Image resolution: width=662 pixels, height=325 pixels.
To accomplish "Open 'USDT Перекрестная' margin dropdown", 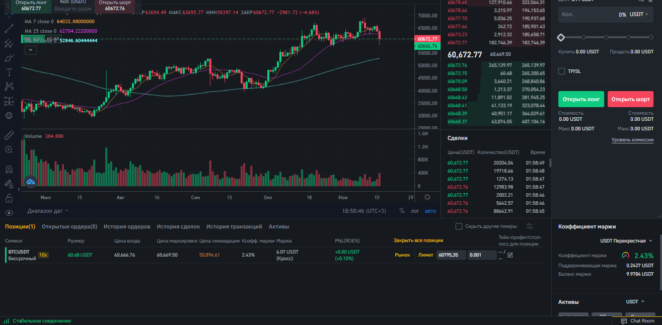I will [x=626, y=241].
